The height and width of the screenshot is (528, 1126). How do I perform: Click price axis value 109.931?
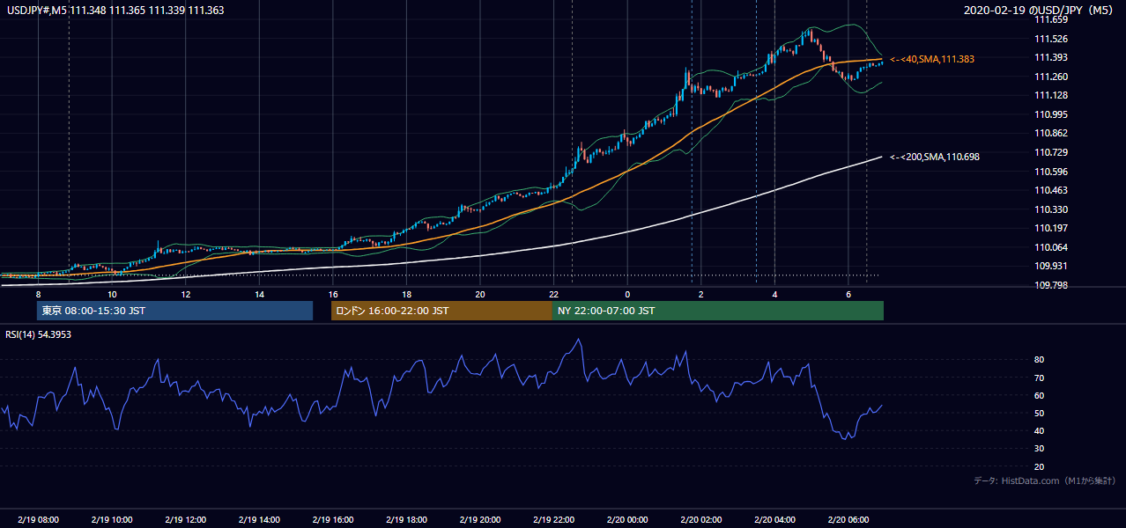(x=1050, y=267)
